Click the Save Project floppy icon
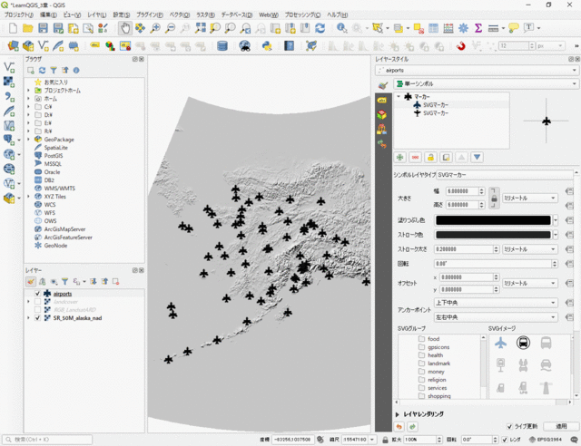Screen dimensions: 581x446 click(x=43, y=28)
